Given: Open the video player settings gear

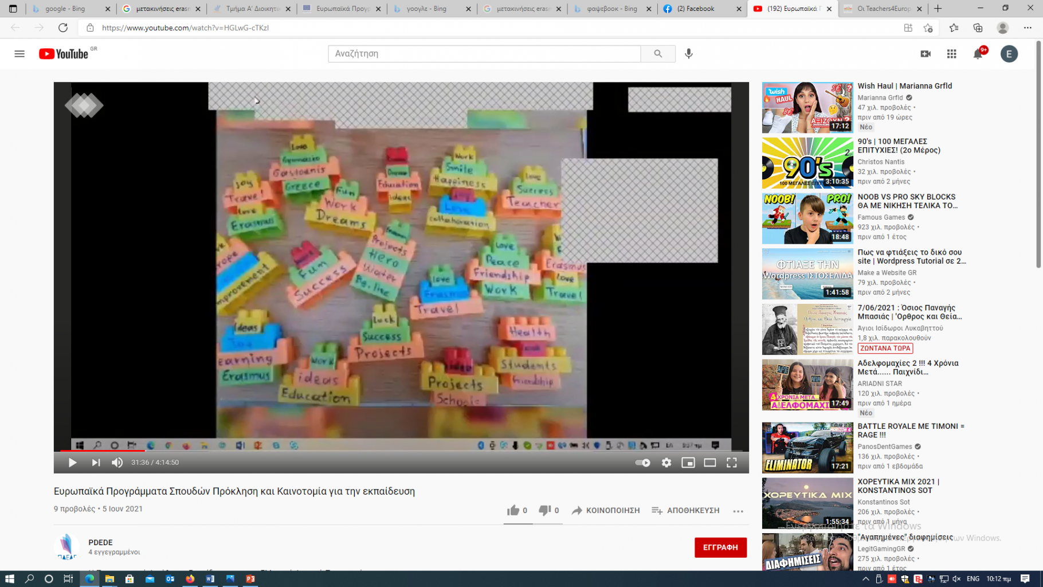Looking at the screenshot, I should click(x=666, y=463).
